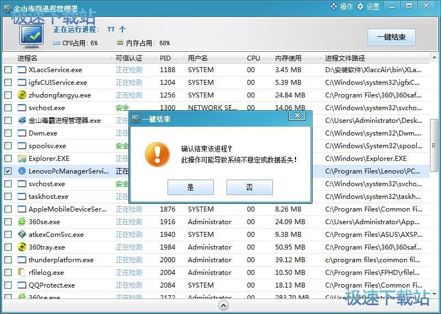
Task: Click the 内存占用 memory icon
Action: [120, 43]
